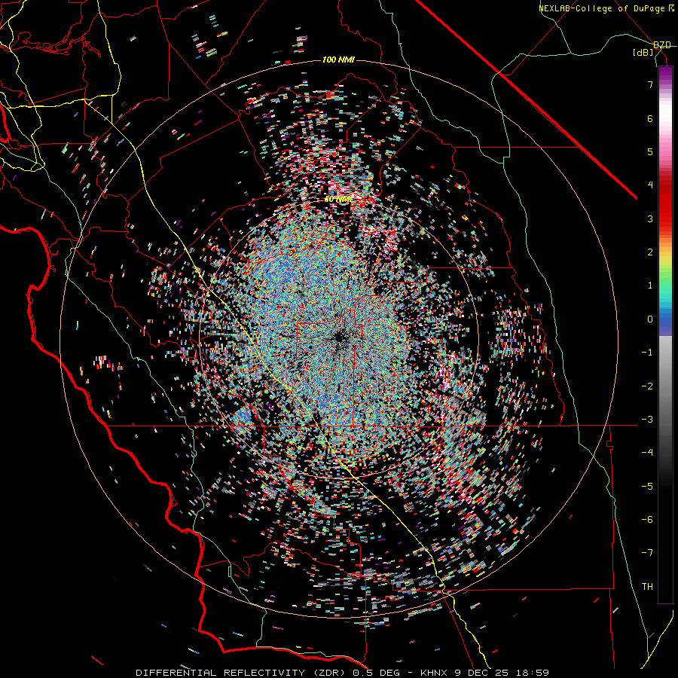Click the -3 value on the color scale
678x678 pixels.
tap(647, 420)
